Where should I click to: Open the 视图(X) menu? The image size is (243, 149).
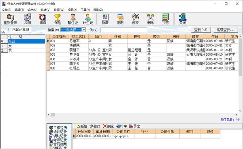click(x=72, y=10)
